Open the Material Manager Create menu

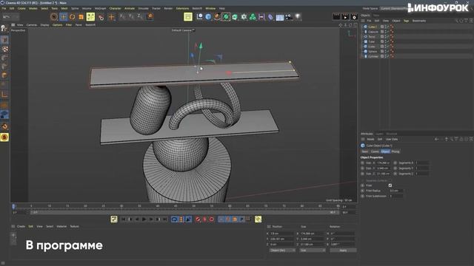click(x=21, y=226)
